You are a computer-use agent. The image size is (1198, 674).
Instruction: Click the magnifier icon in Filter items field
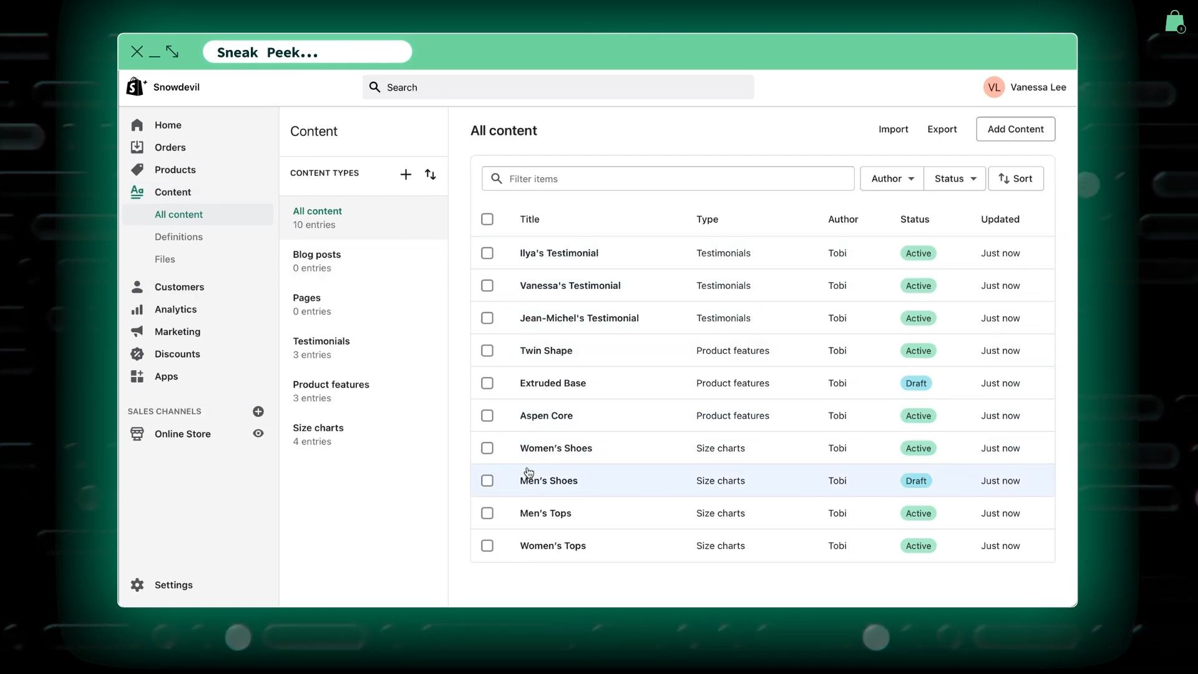point(497,178)
